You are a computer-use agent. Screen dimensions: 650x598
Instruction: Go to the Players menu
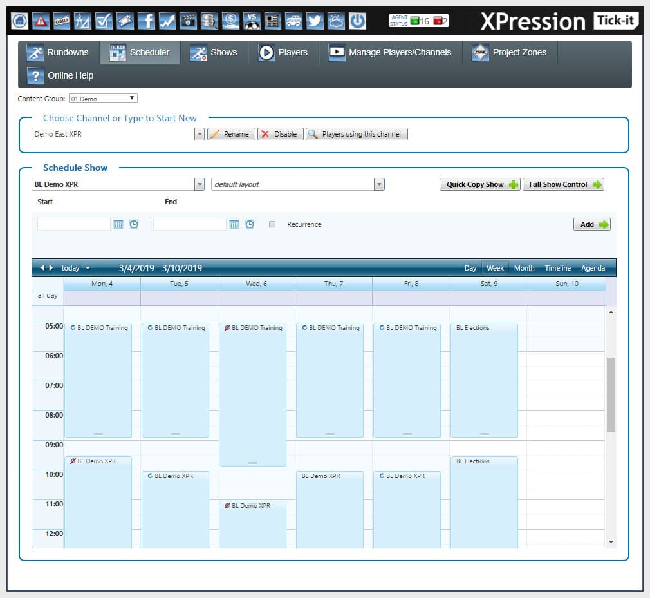(x=283, y=52)
